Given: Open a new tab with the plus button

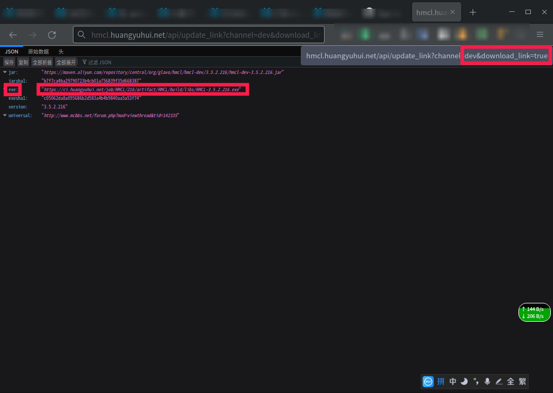Looking at the screenshot, I should pos(473,12).
